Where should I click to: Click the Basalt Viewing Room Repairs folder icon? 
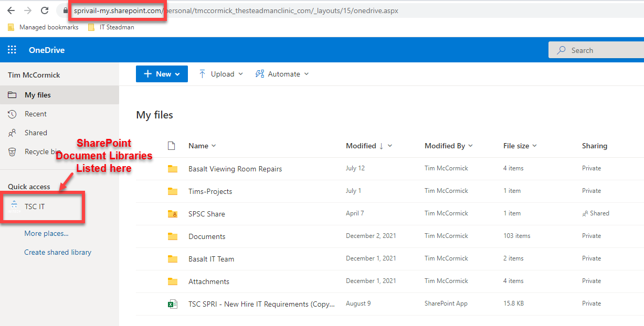(172, 169)
